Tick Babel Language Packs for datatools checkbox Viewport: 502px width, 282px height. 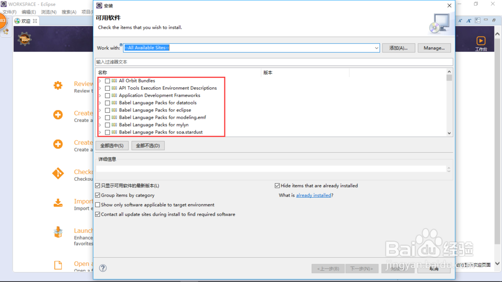(107, 103)
